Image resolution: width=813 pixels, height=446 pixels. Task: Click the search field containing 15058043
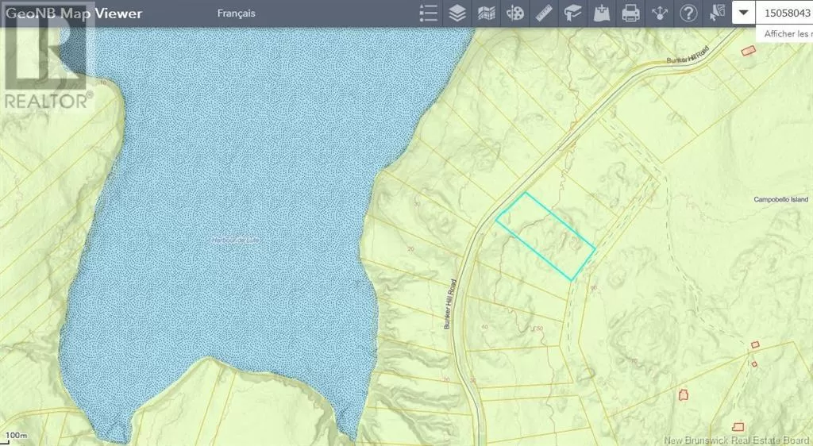click(x=786, y=13)
